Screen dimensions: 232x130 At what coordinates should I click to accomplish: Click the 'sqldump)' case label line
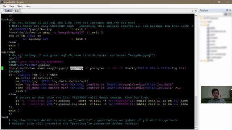(8, 52)
